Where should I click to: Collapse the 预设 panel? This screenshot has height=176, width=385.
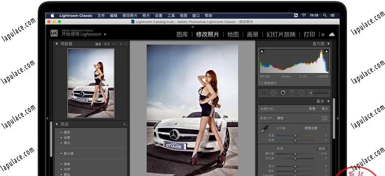point(57,125)
